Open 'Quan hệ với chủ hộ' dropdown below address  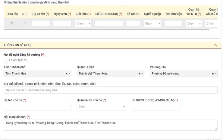(x=101, y=107)
